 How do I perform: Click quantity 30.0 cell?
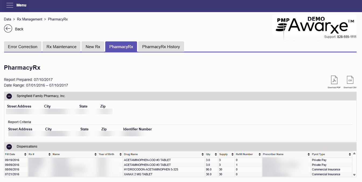coord(209,174)
